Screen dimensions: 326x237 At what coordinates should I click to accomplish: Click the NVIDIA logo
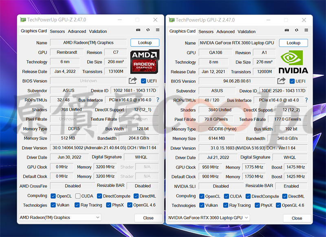pos(293,62)
